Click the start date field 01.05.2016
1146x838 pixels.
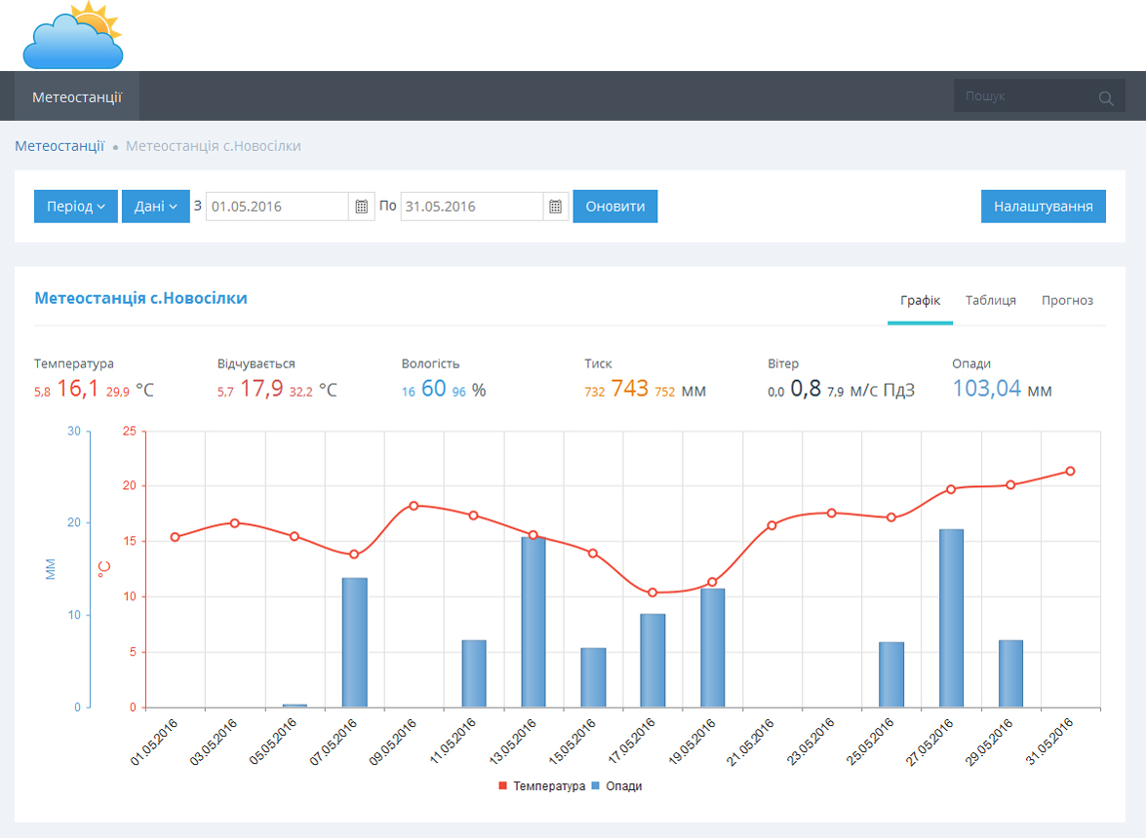(277, 207)
